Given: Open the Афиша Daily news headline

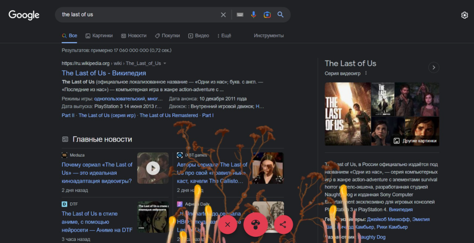Looking at the screenshot, I should (209, 222).
